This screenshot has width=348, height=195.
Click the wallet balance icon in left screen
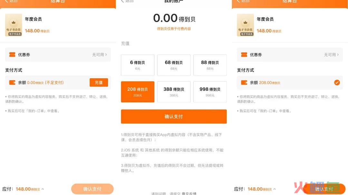12,82
